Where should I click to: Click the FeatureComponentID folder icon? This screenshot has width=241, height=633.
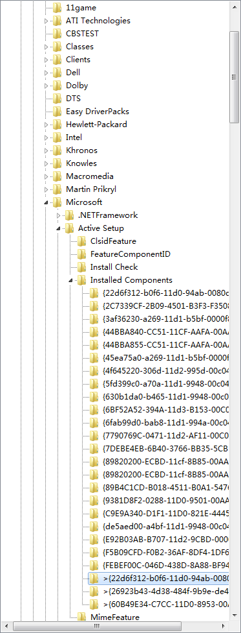coord(81,254)
